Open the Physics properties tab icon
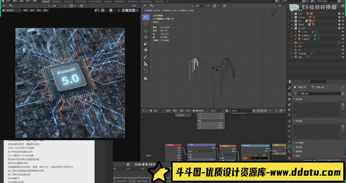The width and height of the screenshot is (346, 183). tap(289, 137)
